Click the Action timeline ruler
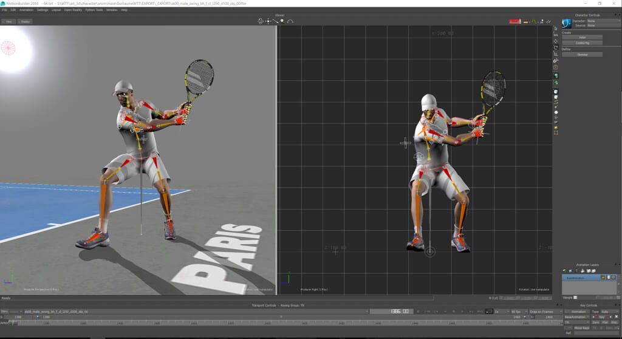Viewport: 622px width, 339px height. click(x=285, y=323)
